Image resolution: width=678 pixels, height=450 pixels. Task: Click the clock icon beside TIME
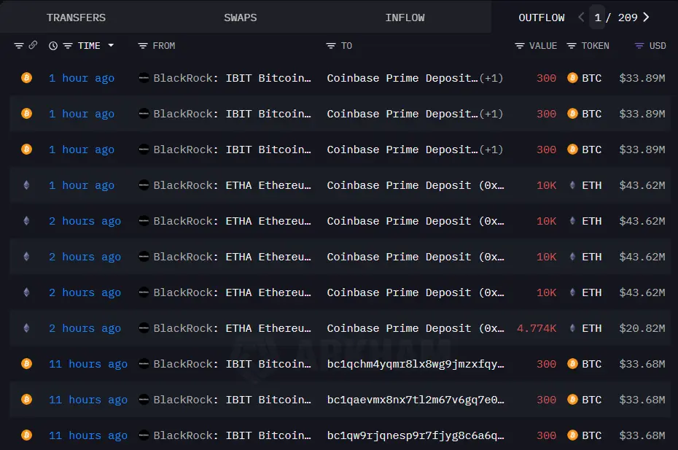[x=53, y=46]
